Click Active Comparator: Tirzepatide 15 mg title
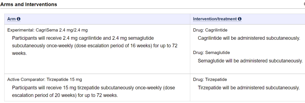305x103 pixels. coord(45,79)
